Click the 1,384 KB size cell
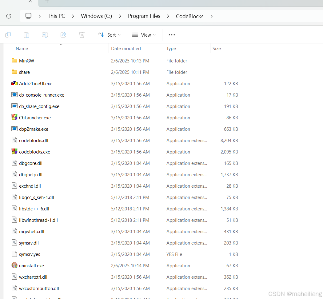Screen dimensions: 323x299 tap(229, 209)
